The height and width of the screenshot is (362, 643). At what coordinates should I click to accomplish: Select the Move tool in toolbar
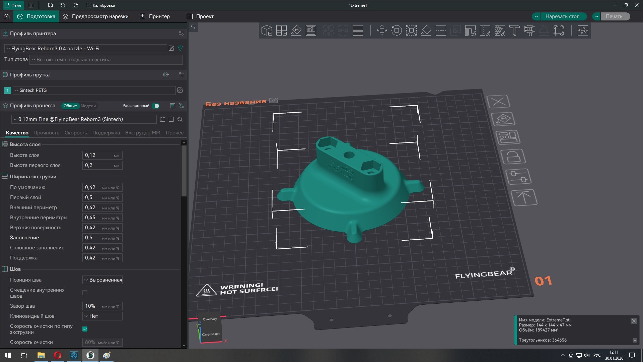click(x=382, y=31)
